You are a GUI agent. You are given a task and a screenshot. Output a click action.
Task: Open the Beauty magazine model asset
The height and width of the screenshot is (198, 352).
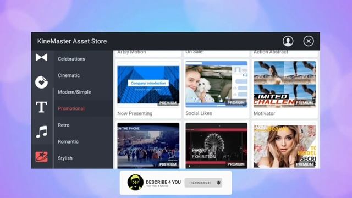pyautogui.click(x=285, y=146)
